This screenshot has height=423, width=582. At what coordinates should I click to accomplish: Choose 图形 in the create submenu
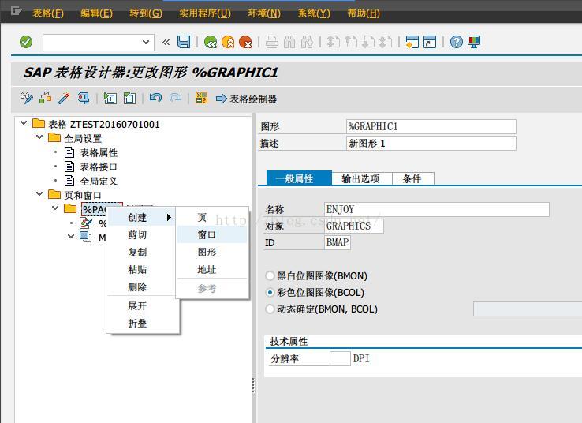tap(212, 253)
